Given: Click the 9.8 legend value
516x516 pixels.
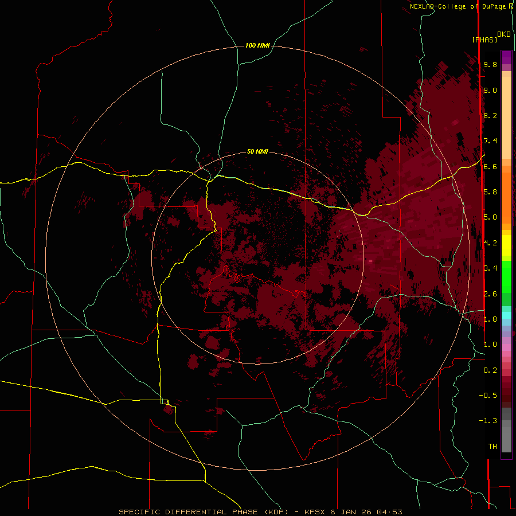Looking at the screenshot, I should tap(490, 64).
